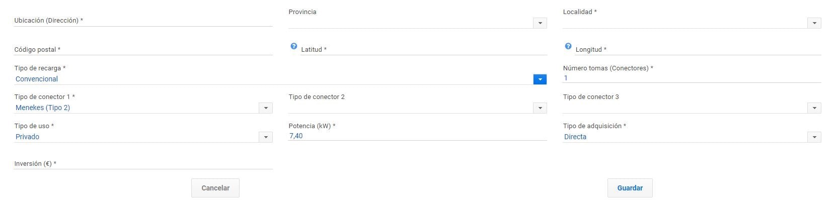Open the Tipo de adquisición dropdown

pos(814,137)
